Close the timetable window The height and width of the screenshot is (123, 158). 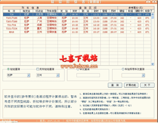tap(154, 2)
